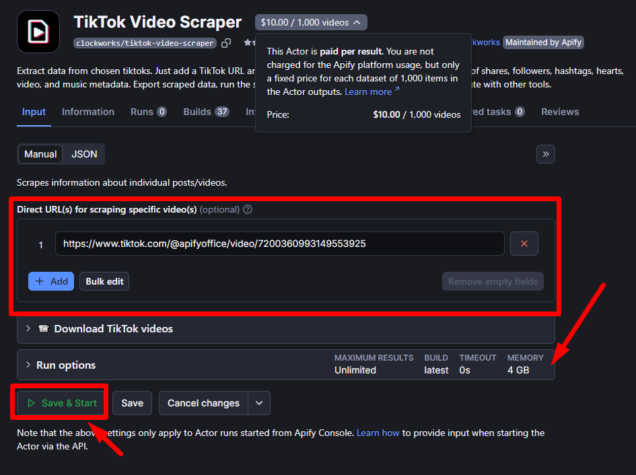Click Save & Start

tap(62, 403)
